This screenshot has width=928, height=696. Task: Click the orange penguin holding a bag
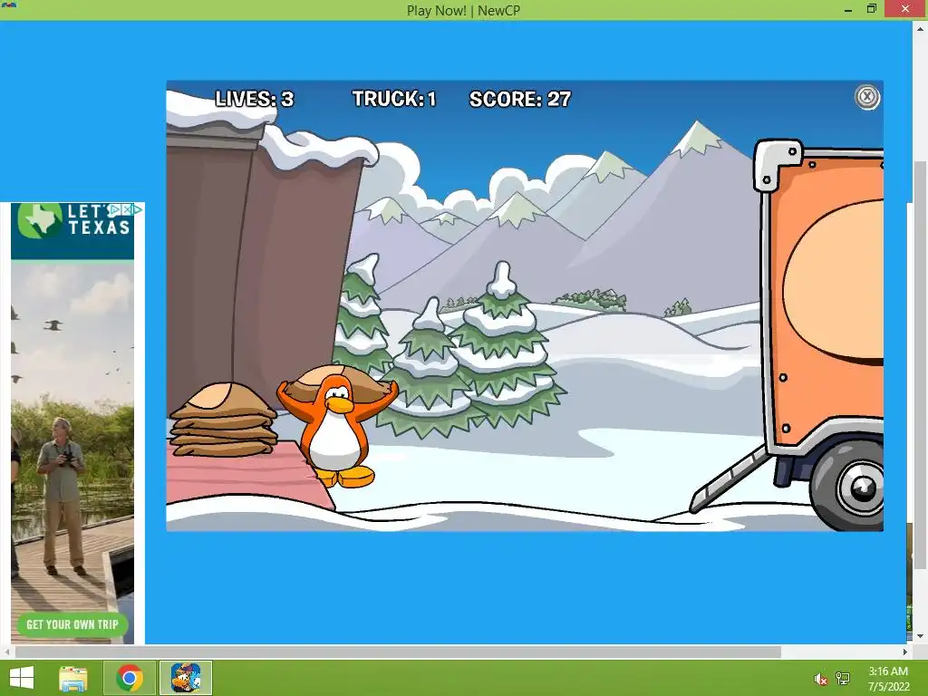tap(336, 428)
